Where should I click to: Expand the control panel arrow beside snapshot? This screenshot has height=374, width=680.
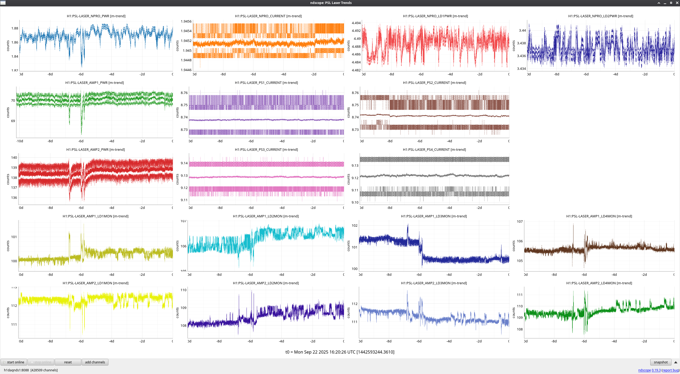coord(675,362)
